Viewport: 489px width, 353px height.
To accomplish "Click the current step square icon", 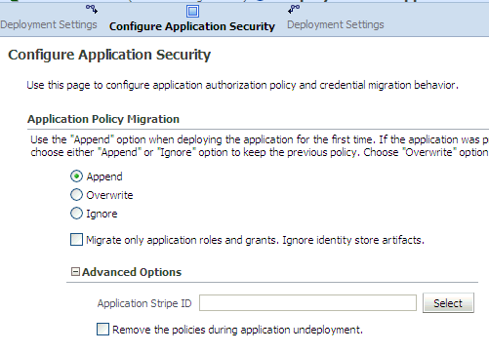I will click(192, 12).
